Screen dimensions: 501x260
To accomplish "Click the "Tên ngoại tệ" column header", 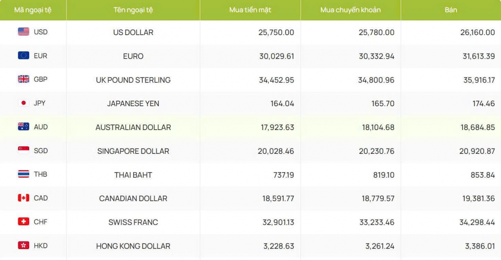I will (x=133, y=10).
